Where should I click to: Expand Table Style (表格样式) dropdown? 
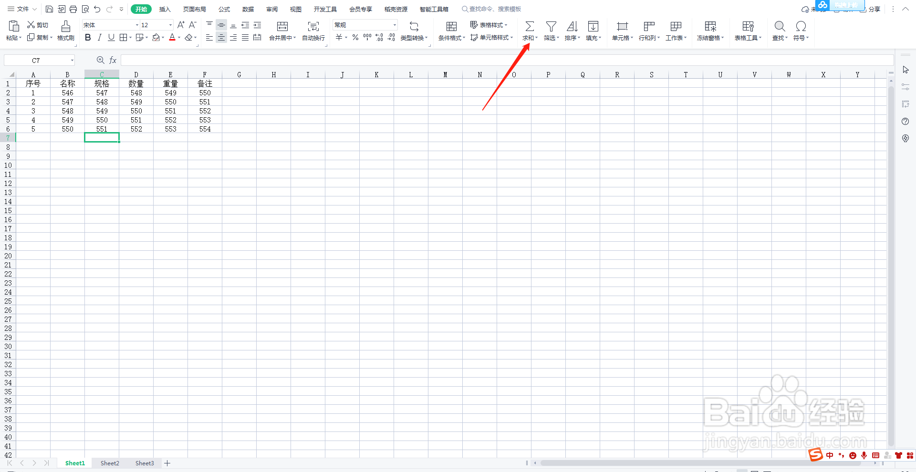click(506, 25)
